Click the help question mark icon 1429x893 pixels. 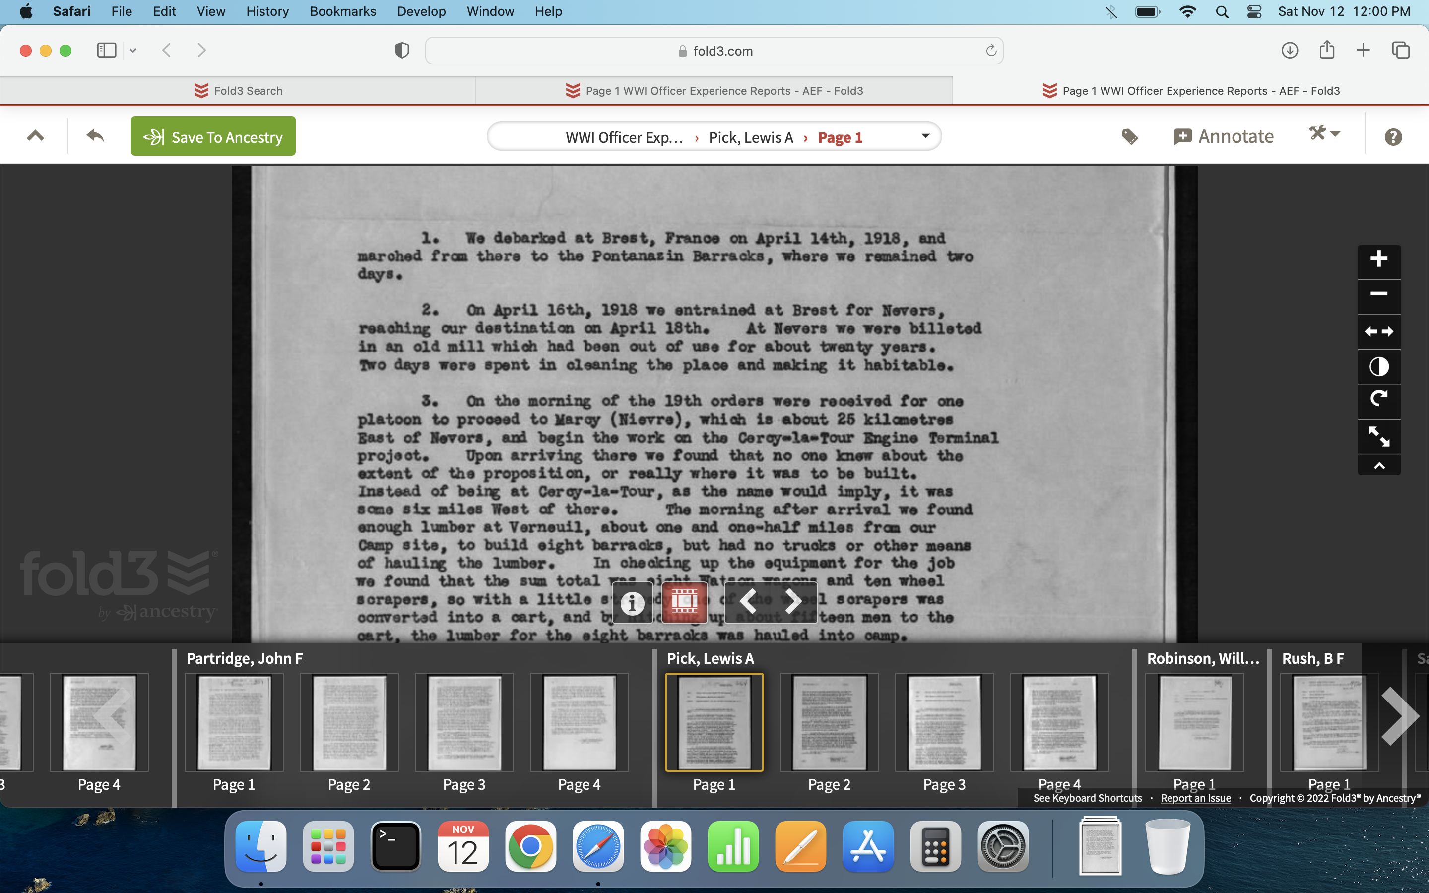(x=1392, y=137)
